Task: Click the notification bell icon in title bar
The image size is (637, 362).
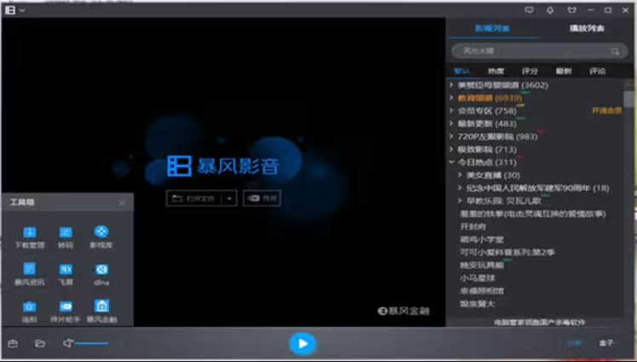Action: (550, 10)
